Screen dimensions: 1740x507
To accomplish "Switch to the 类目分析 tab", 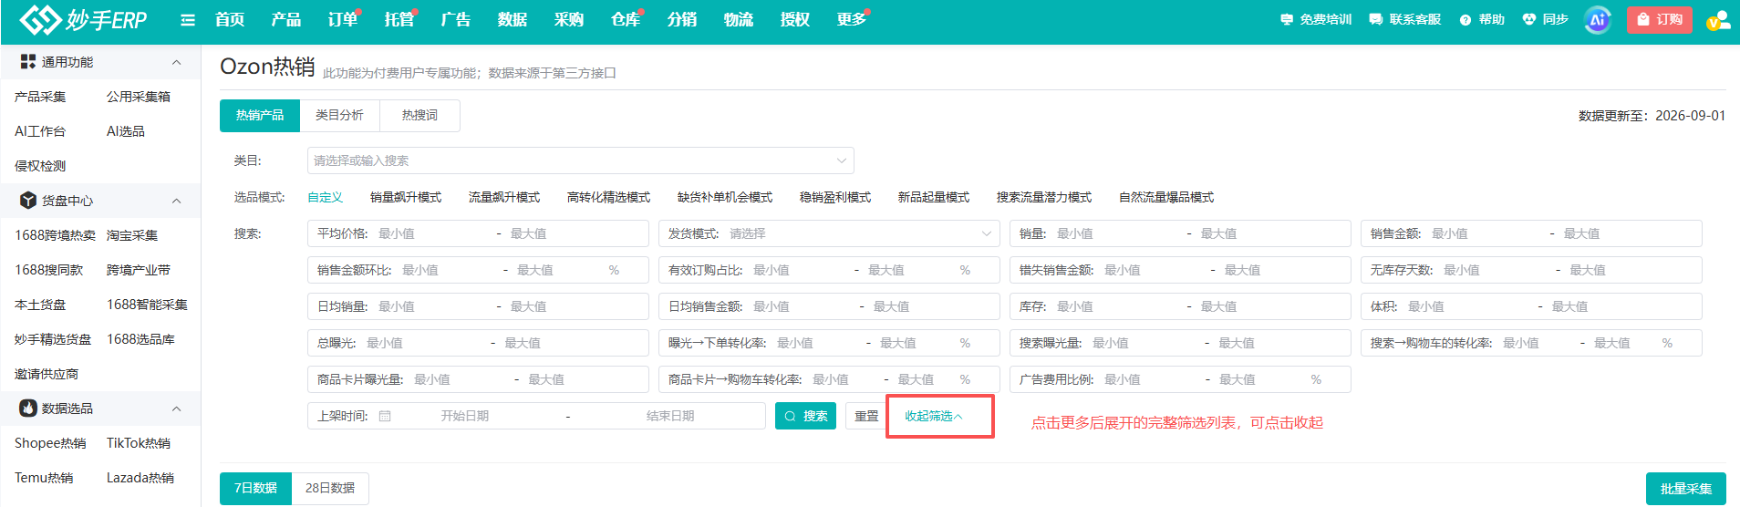I will (339, 116).
